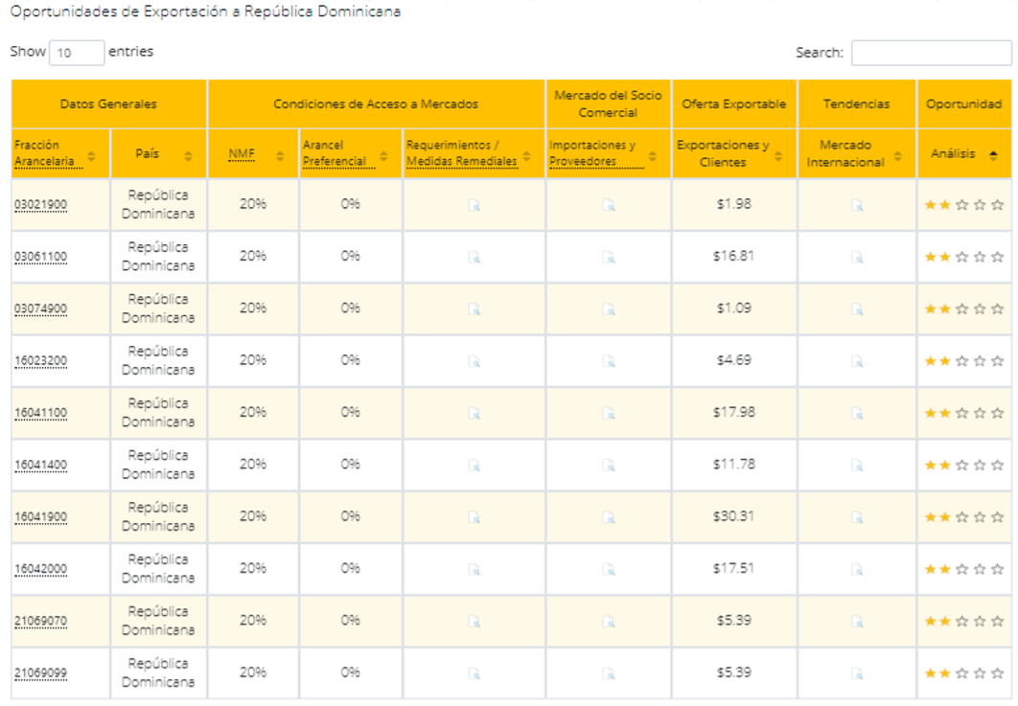Open tariff code 21069099 link
The height and width of the screenshot is (706, 1018).
pos(40,673)
